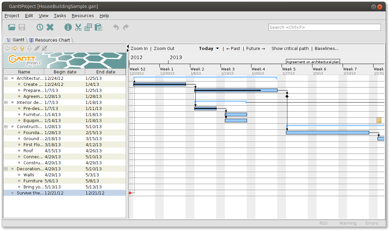Click the Undo arrow icon
The image size is (389, 230).
click(x=115, y=27)
